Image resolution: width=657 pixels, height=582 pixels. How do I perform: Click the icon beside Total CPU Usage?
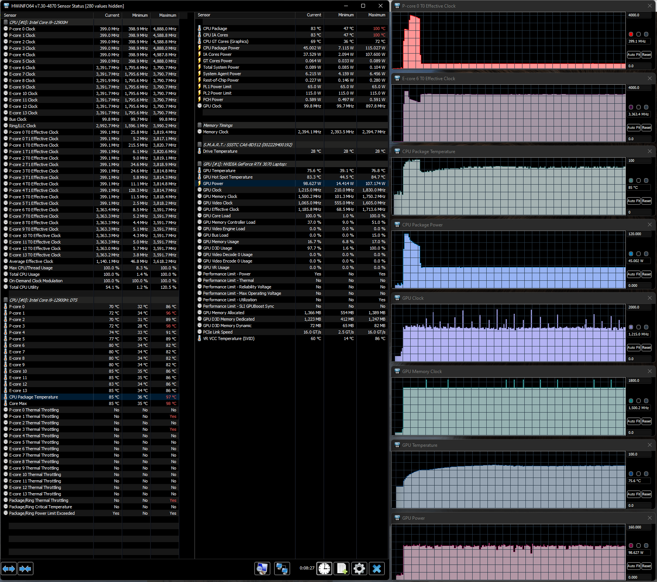pos(6,274)
